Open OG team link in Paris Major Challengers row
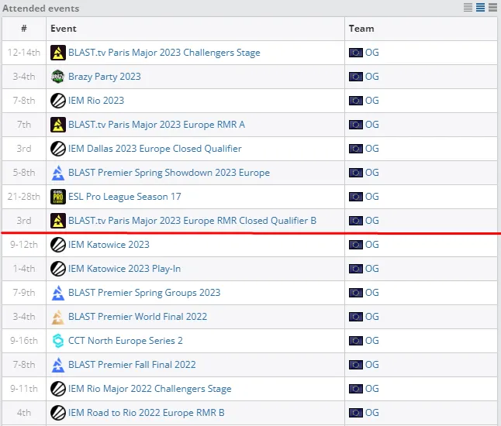Viewport: 501px width, 426px height. tap(372, 53)
